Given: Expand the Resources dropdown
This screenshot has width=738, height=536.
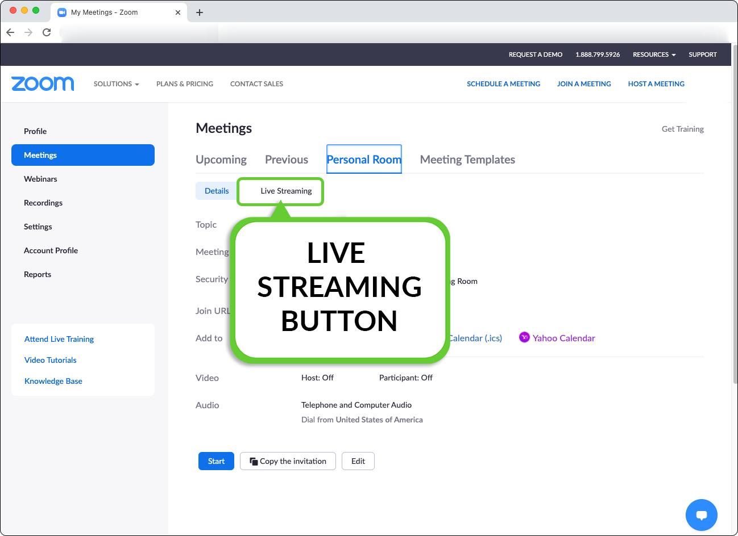Looking at the screenshot, I should (654, 55).
